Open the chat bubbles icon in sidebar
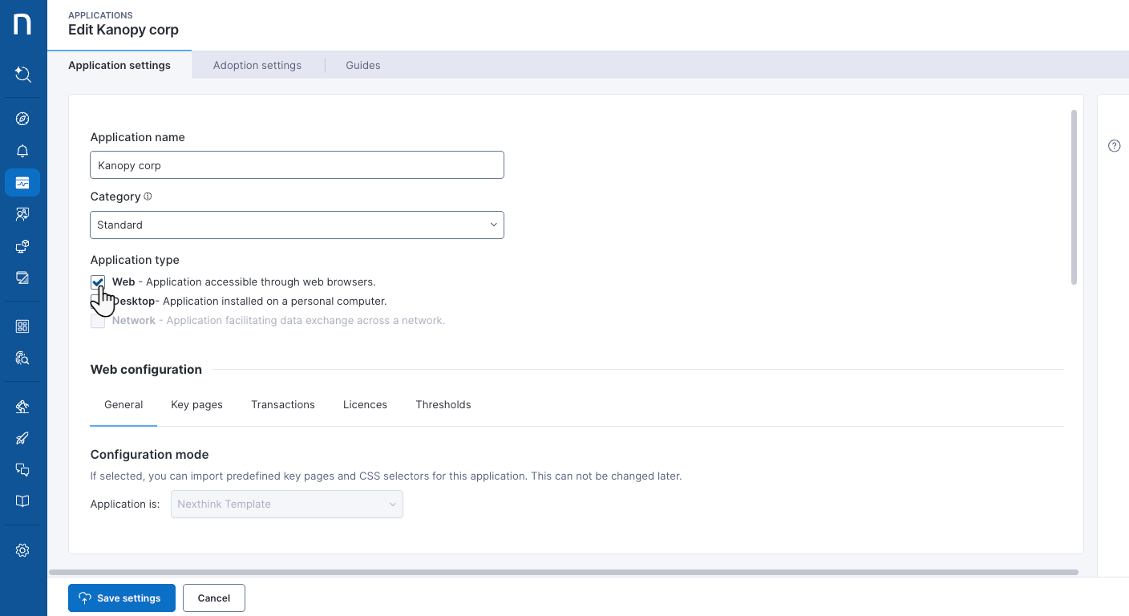 (x=22, y=469)
